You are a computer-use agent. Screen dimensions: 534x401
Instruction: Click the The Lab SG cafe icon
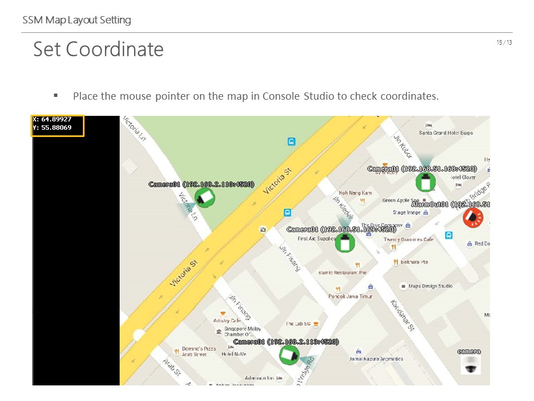coord(316,324)
